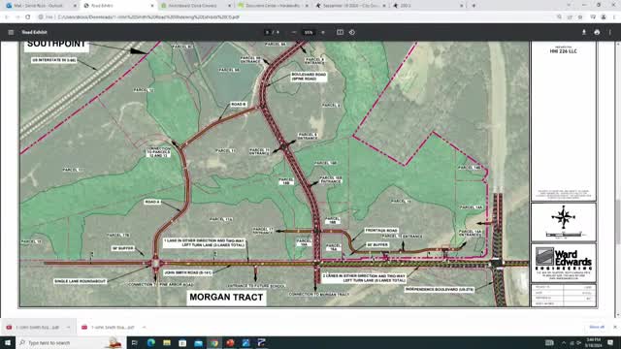Show hidden system tray icons
Viewport: 621px width, 349px height.
point(564,342)
